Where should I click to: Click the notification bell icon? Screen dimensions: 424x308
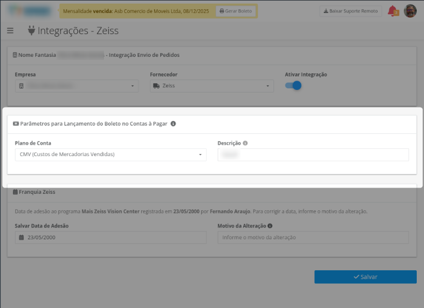coord(393,11)
